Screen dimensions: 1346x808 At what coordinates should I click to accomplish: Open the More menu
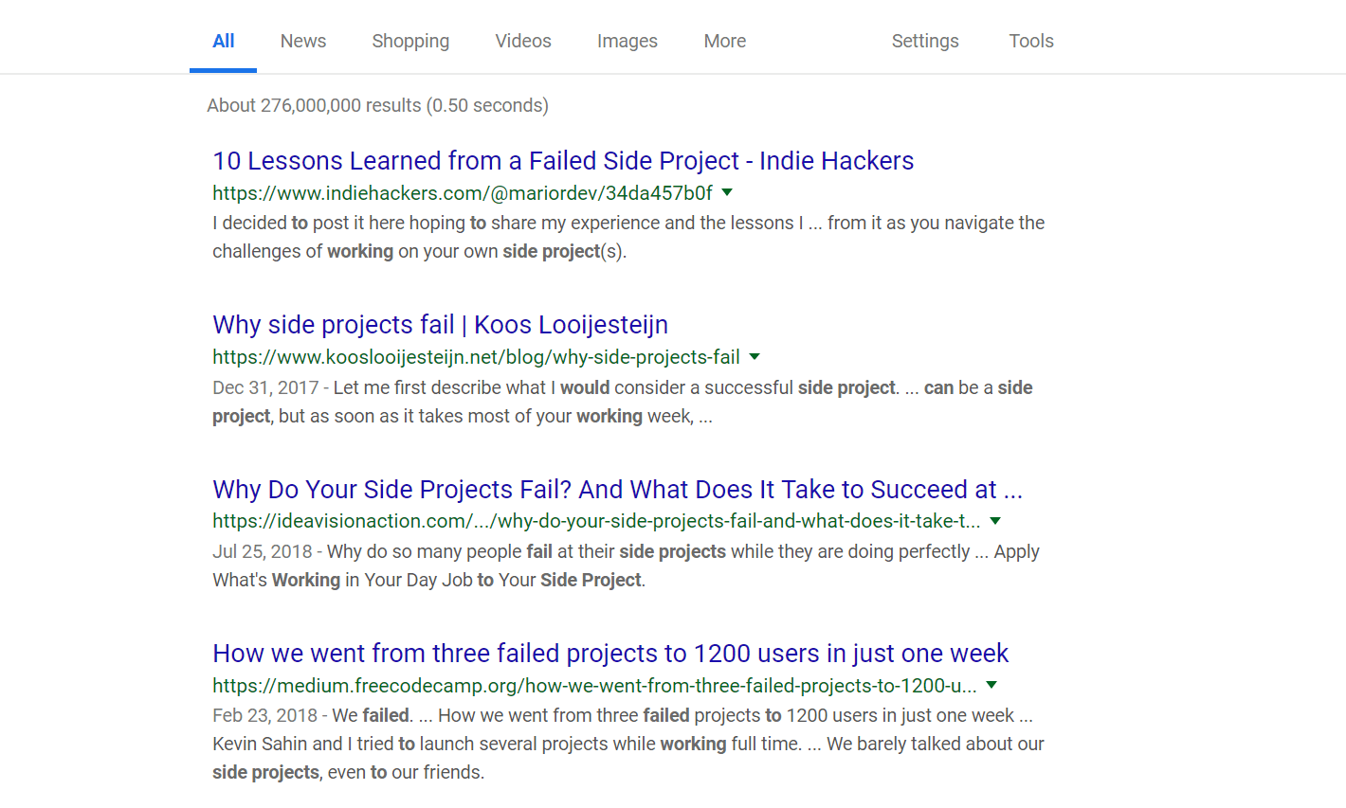tap(725, 41)
